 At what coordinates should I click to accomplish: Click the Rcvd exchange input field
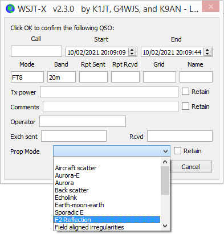click(180, 136)
